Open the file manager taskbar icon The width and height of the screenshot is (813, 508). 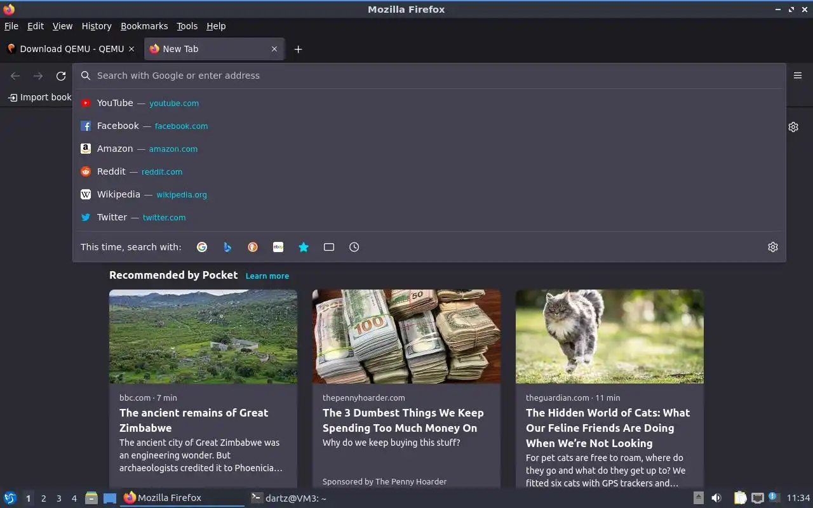tap(91, 498)
